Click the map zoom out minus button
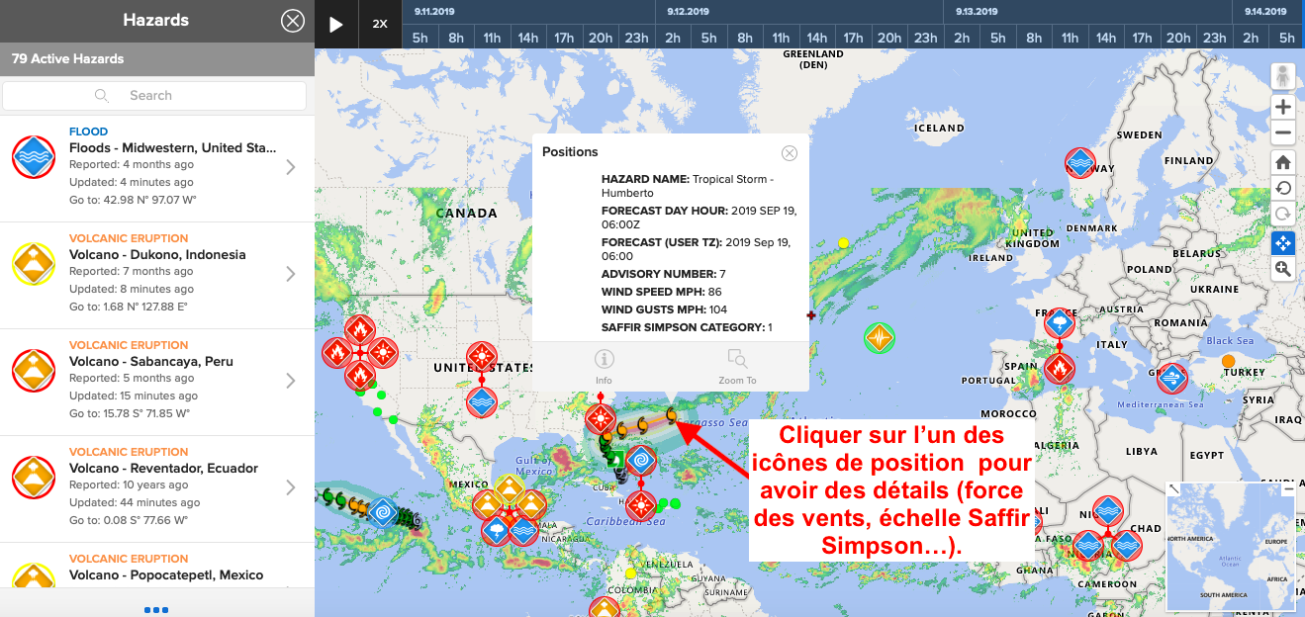This screenshot has width=1305, height=617. tap(1283, 132)
